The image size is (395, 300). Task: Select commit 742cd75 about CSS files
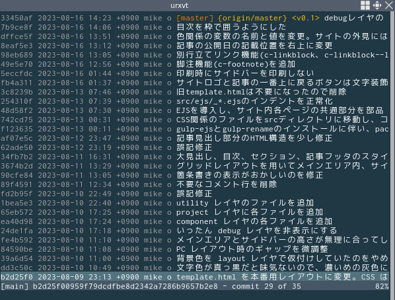pyautogui.click(x=195, y=120)
